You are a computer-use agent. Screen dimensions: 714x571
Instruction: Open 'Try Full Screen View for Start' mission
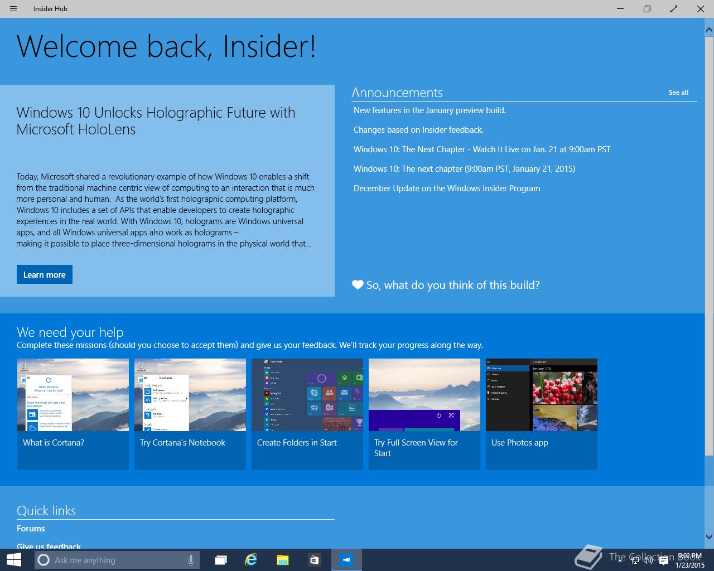tap(424, 414)
